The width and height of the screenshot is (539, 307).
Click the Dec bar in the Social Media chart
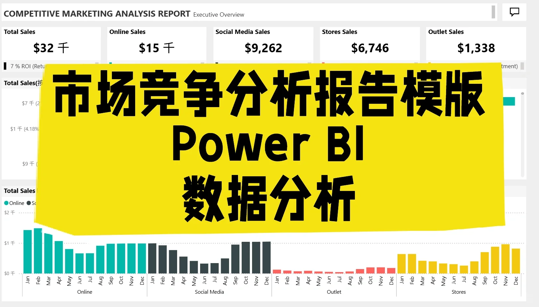pos(266,258)
